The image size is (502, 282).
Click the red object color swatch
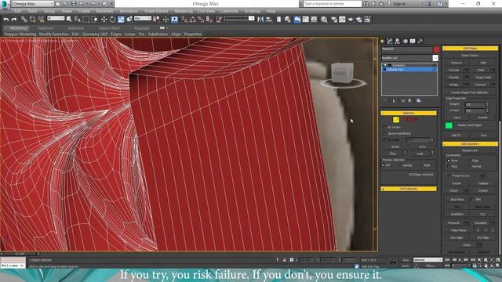tap(436, 49)
